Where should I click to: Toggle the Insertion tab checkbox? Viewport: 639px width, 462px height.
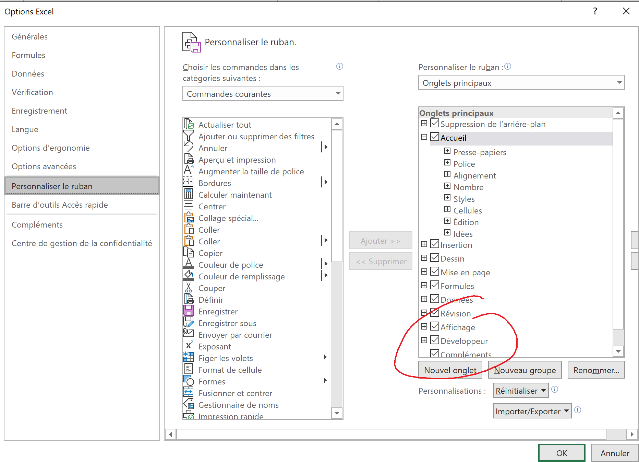pyautogui.click(x=435, y=244)
